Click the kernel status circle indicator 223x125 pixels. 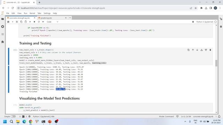point(216,22)
